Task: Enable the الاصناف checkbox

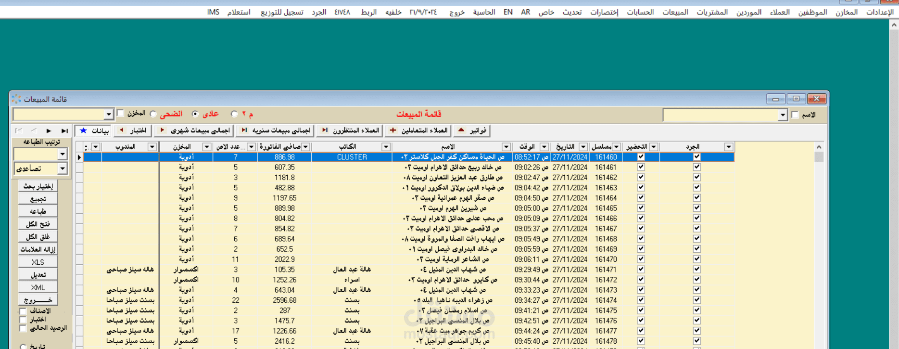Action: coord(23,311)
